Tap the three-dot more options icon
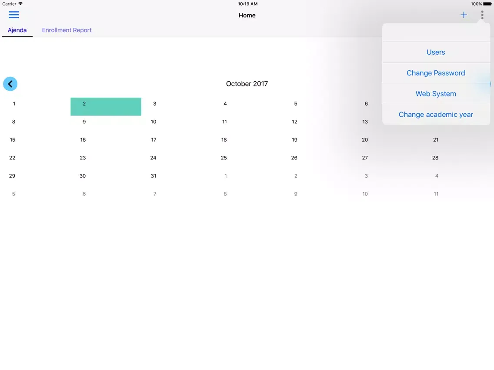 pyautogui.click(x=482, y=15)
